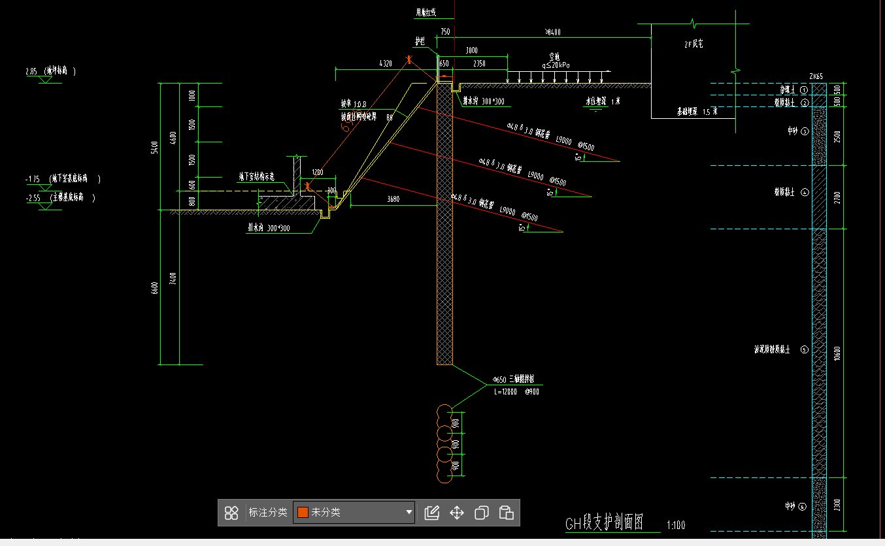Open the 未分类 annotation category dropdown
Image resolution: width=885 pixels, height=546 pixels.
pyautogui.click(x=354, y=513)
